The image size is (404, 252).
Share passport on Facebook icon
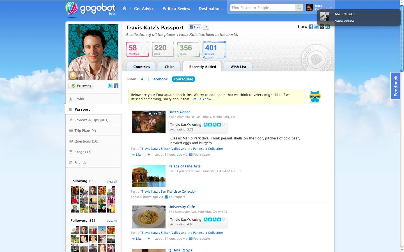pyautogui.click(x=311, y=27)
